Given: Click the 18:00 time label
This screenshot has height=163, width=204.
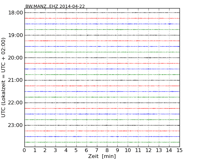Looking at the screenshot, I should click(x=15, y=13).
